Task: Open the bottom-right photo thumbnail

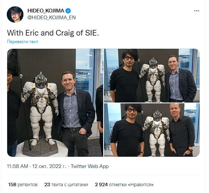Action: pos(152,130)
